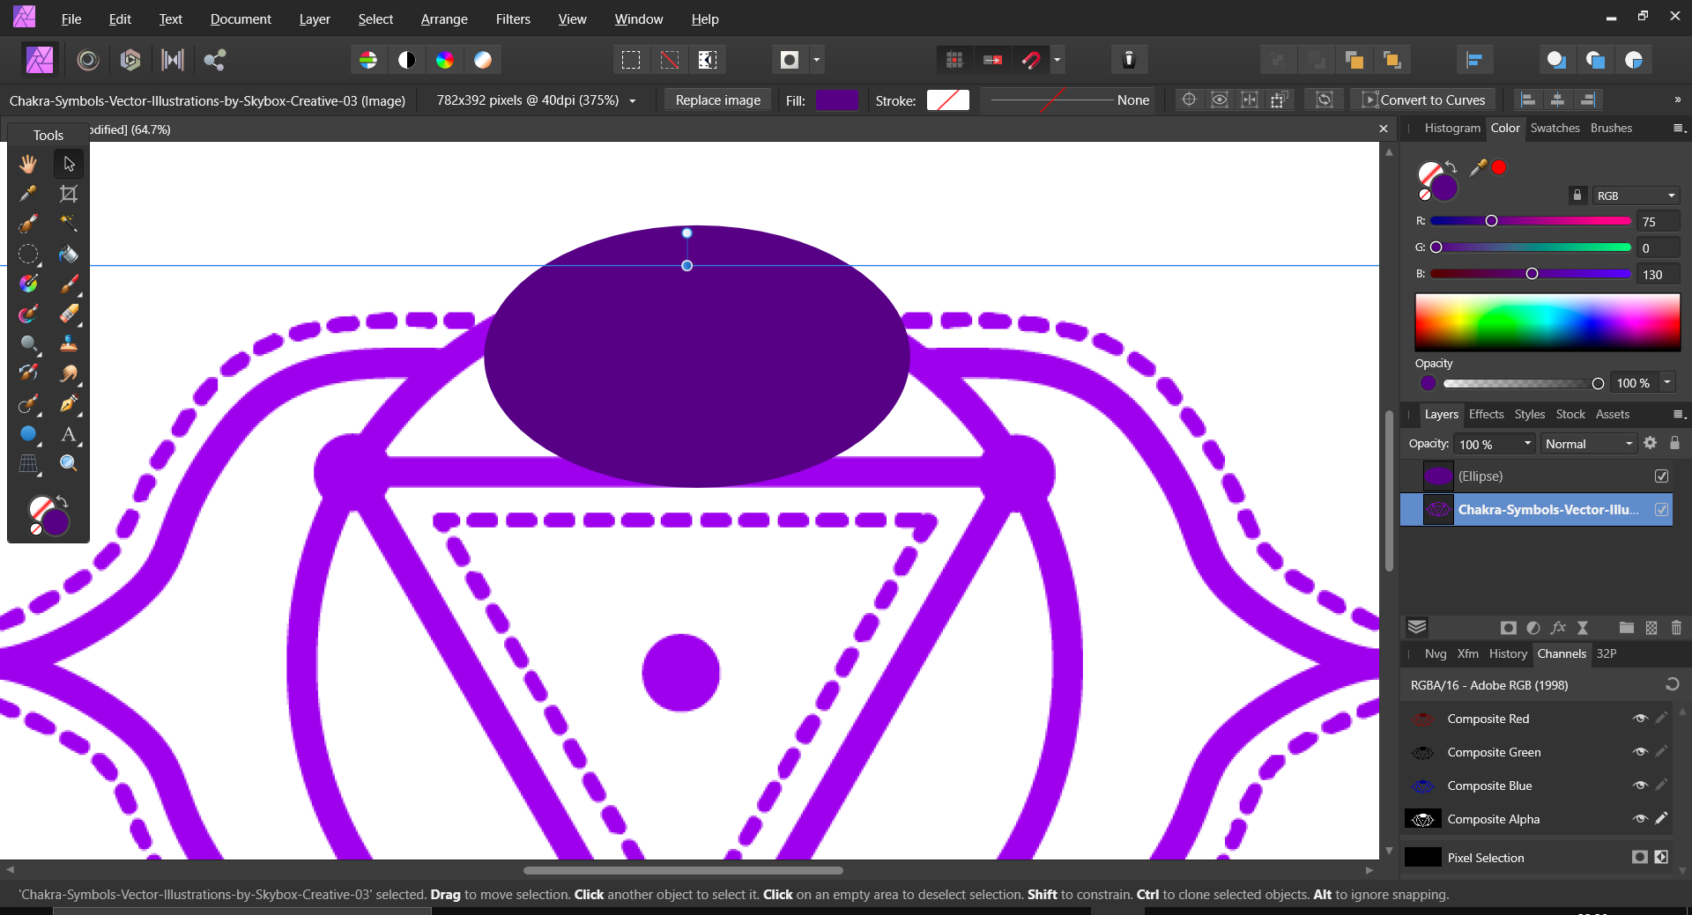Click the Replace image button
Image resolution: width=1692 pixels, height=915 pixels.
click(717, 100)
